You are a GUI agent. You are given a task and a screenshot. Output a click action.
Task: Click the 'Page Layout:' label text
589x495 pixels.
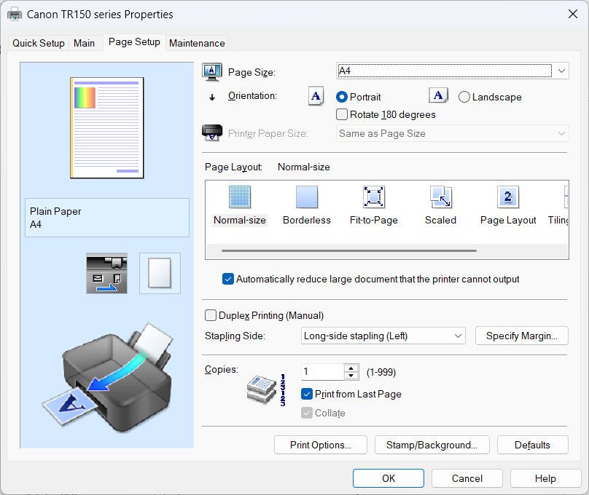[x=233, y=167]
